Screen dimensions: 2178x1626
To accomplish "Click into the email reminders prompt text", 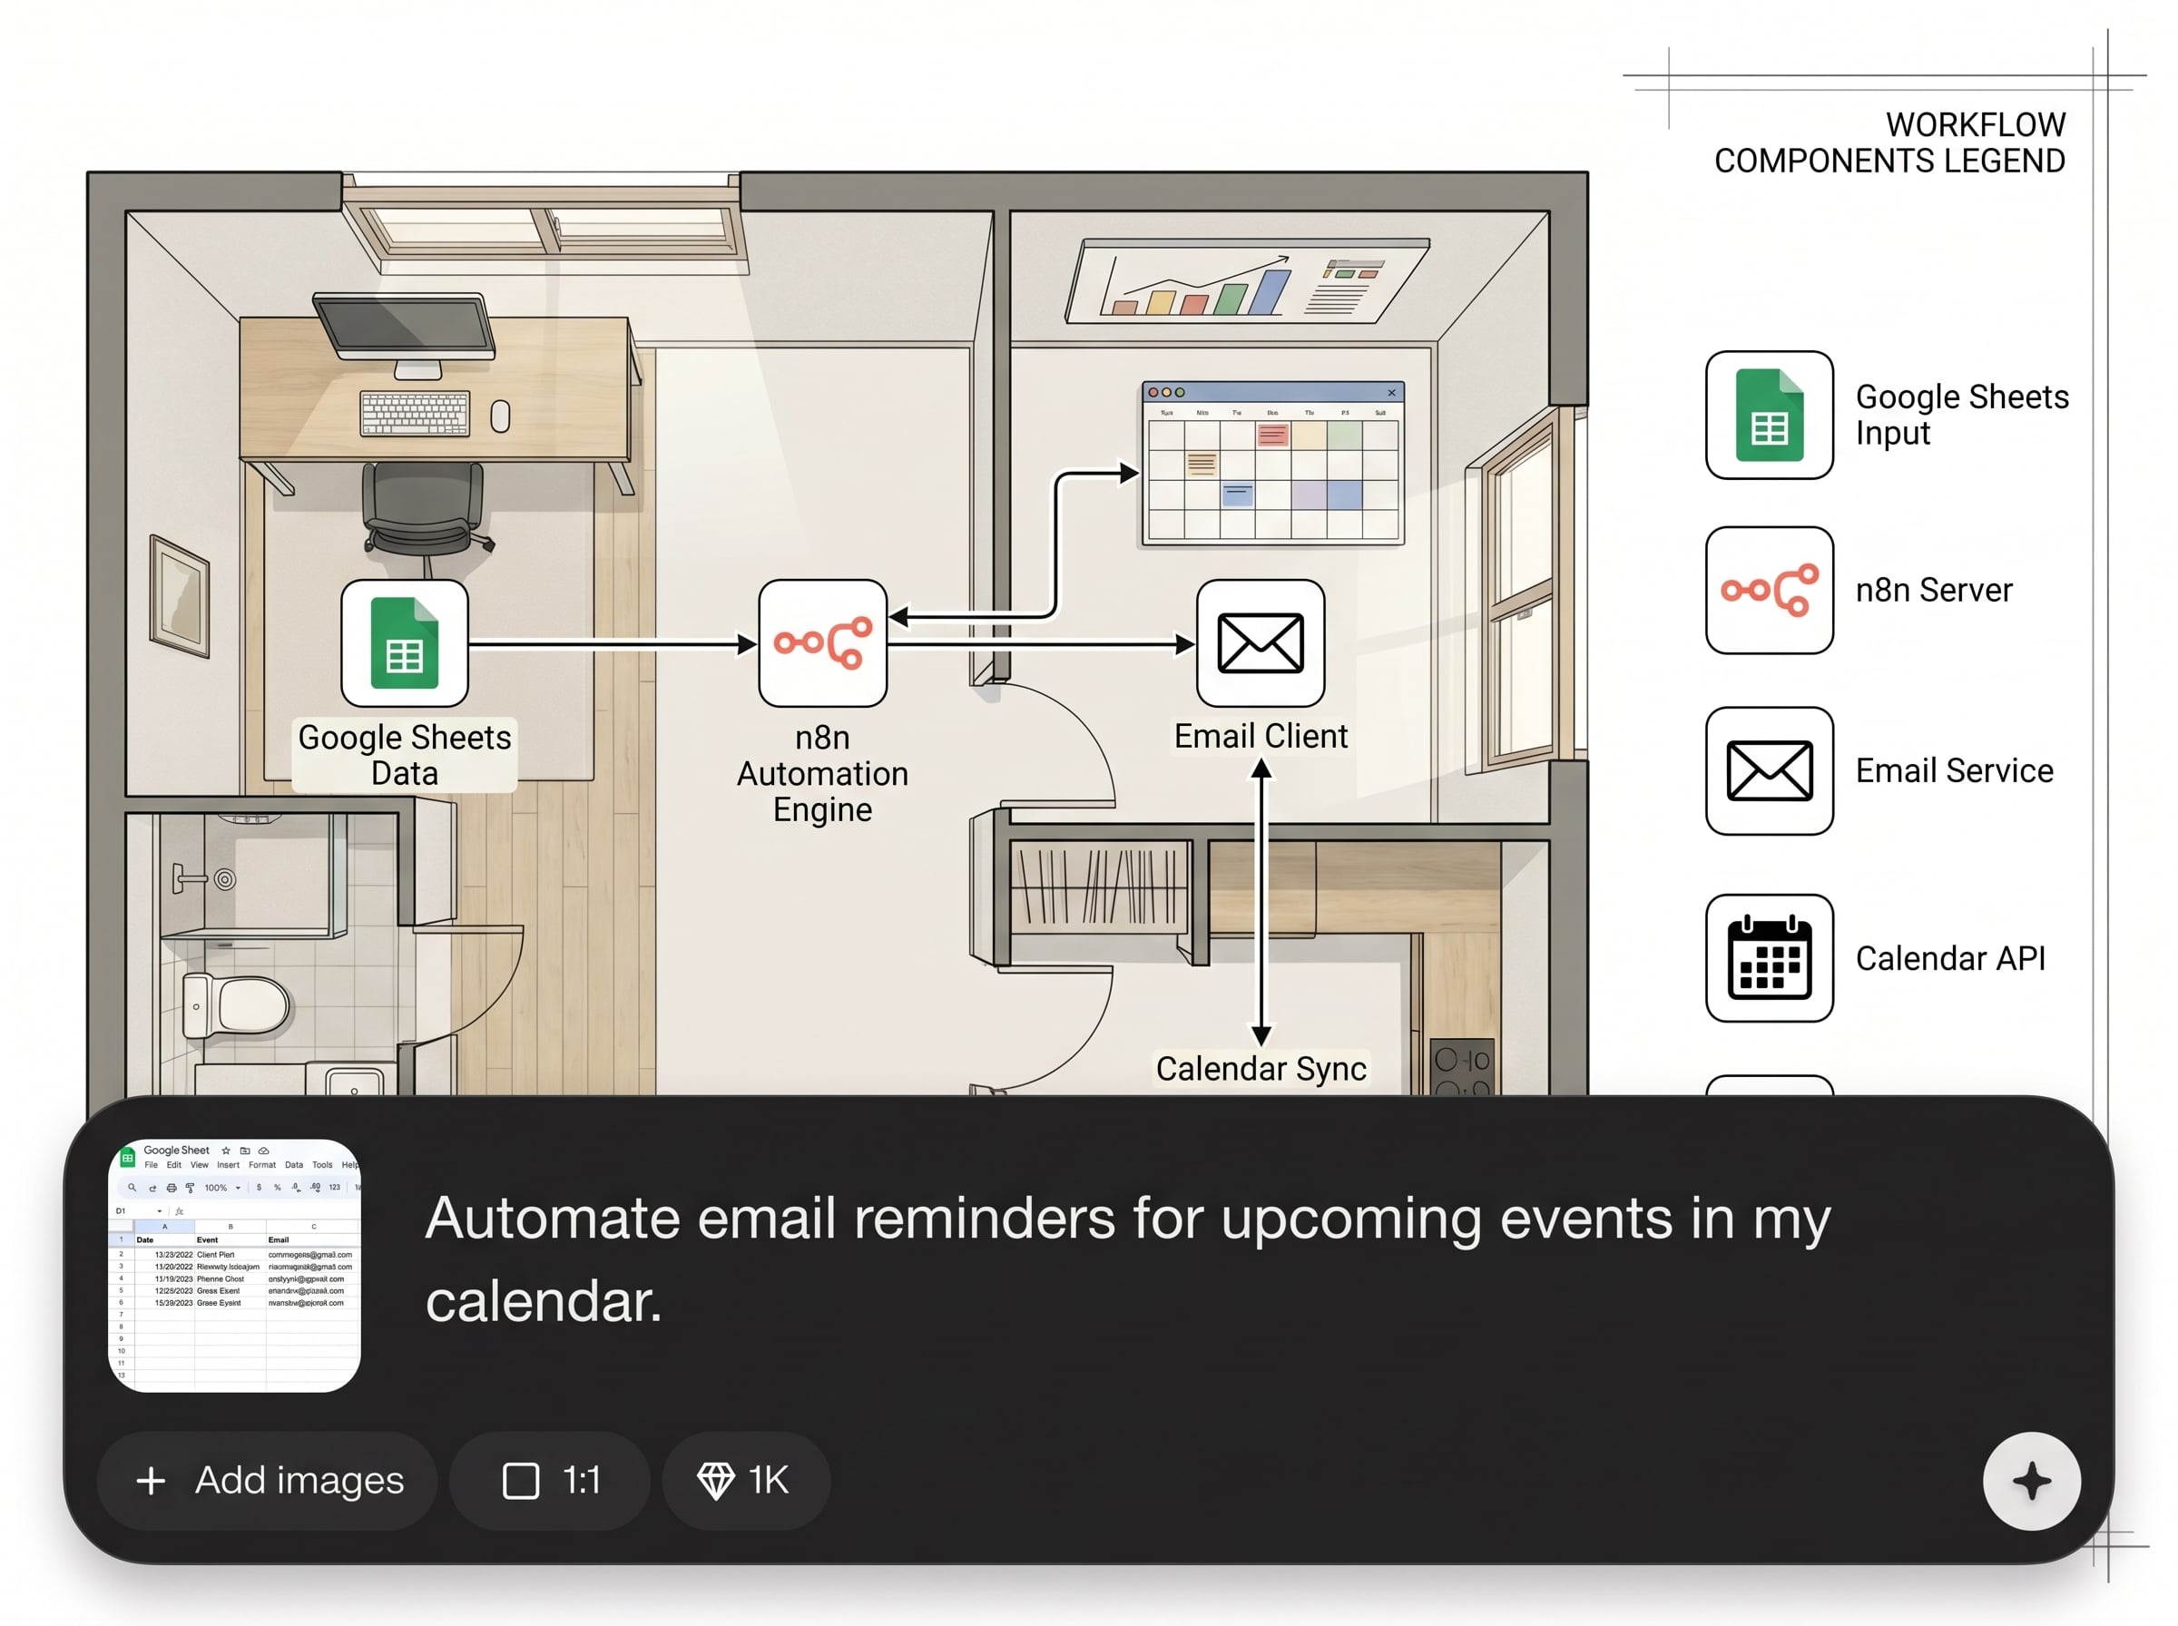I will tap(1128, 1259).
